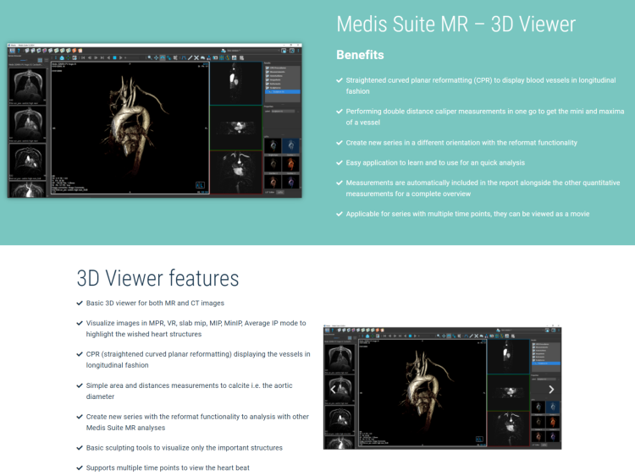The height and width of the screenshot is (475, 635).
Task: Click the highlighted blue results row in top screenshot
Action: [282, 92]
